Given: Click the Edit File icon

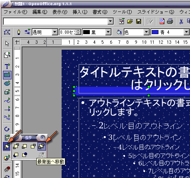Looking at the screenshot, I should pos(150,22).
